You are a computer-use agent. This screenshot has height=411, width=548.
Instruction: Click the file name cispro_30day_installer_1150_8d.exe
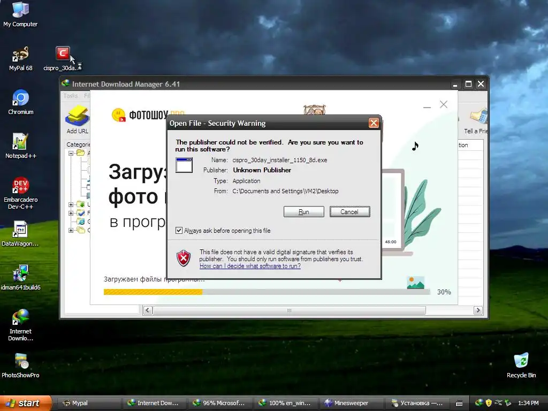(280, 160)
